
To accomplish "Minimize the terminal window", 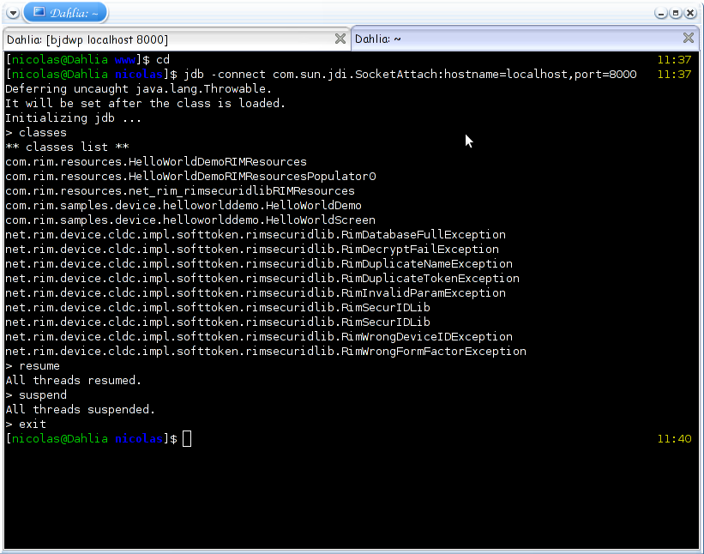I will (661, 13).
